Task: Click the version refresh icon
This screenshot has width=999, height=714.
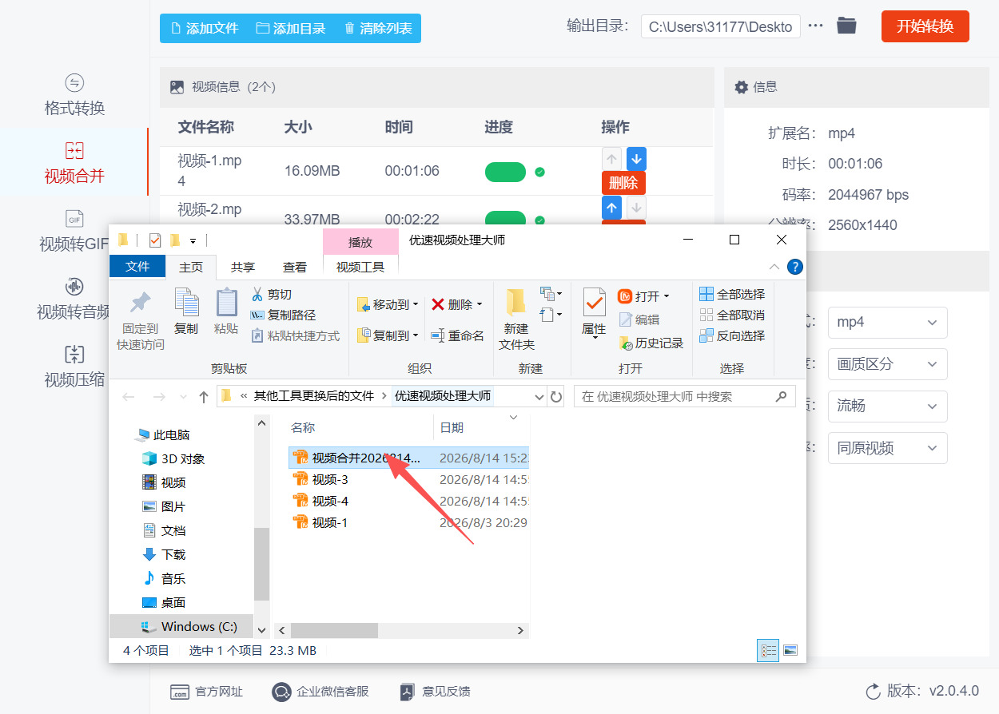Action: pyautogui.click(x=874, y=691)
